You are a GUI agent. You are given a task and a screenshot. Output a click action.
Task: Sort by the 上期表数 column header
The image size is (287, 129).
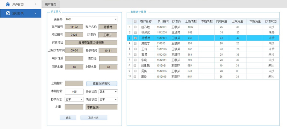click(x=190, y=21)
